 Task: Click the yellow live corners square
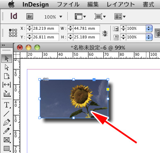point(108,89)
